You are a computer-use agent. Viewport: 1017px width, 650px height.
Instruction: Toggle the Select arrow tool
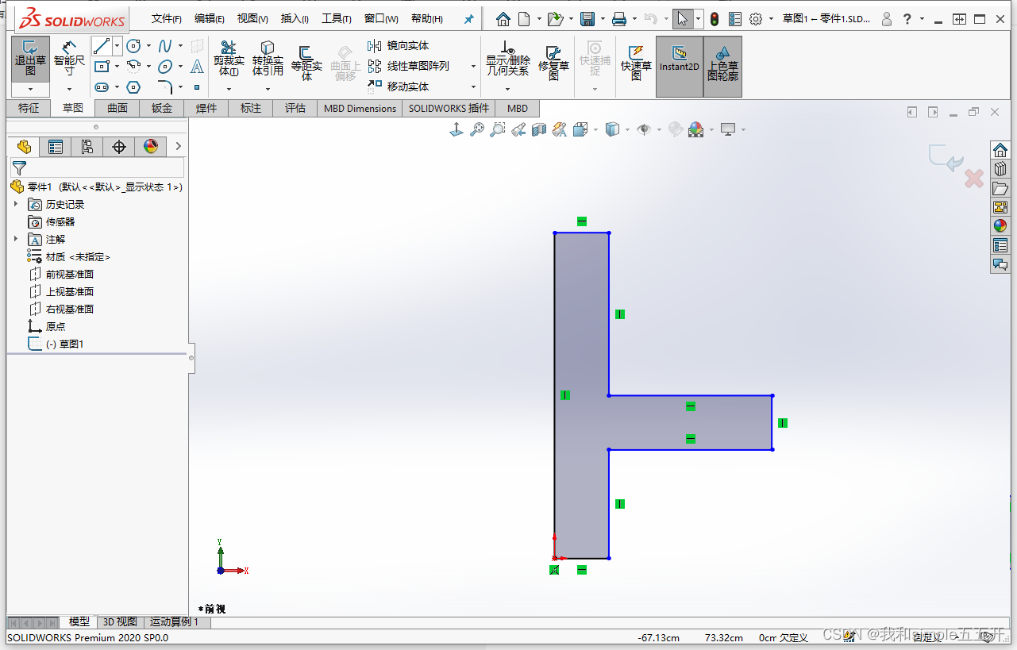[682, 19]
